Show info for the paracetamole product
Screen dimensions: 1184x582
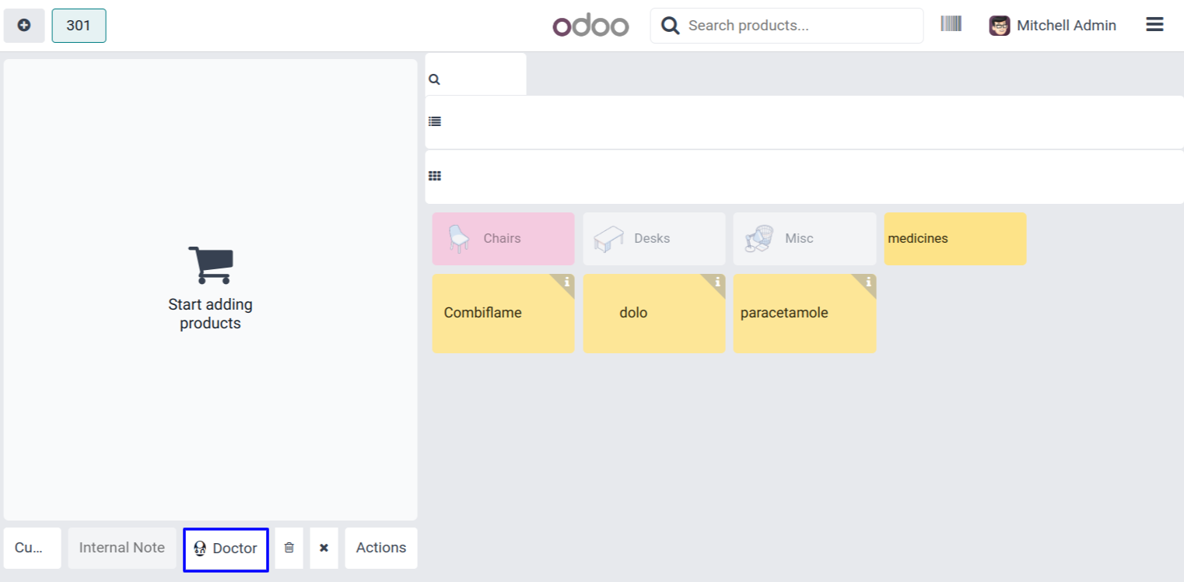click(868, 282)
